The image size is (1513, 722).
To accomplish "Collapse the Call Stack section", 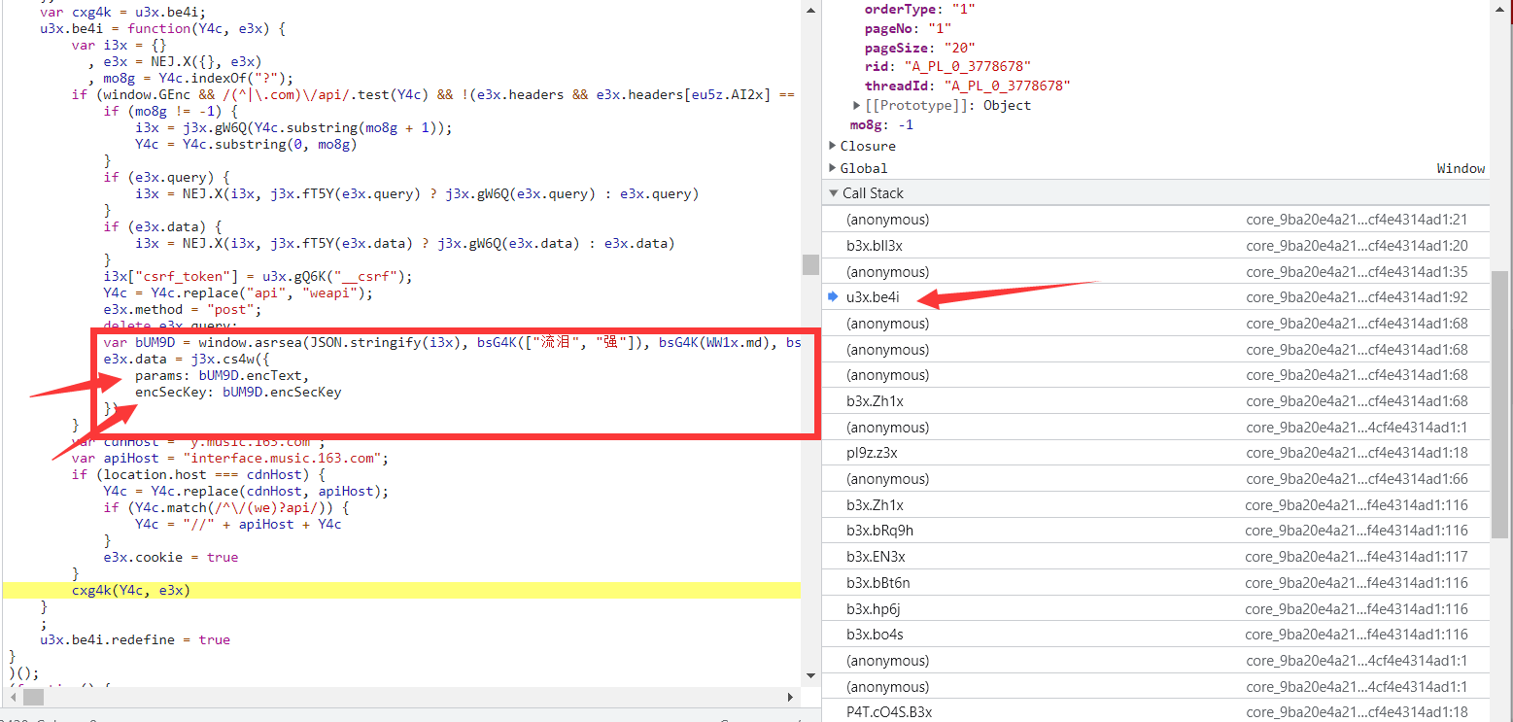I will pyautogui.click(x=834, y=192).
